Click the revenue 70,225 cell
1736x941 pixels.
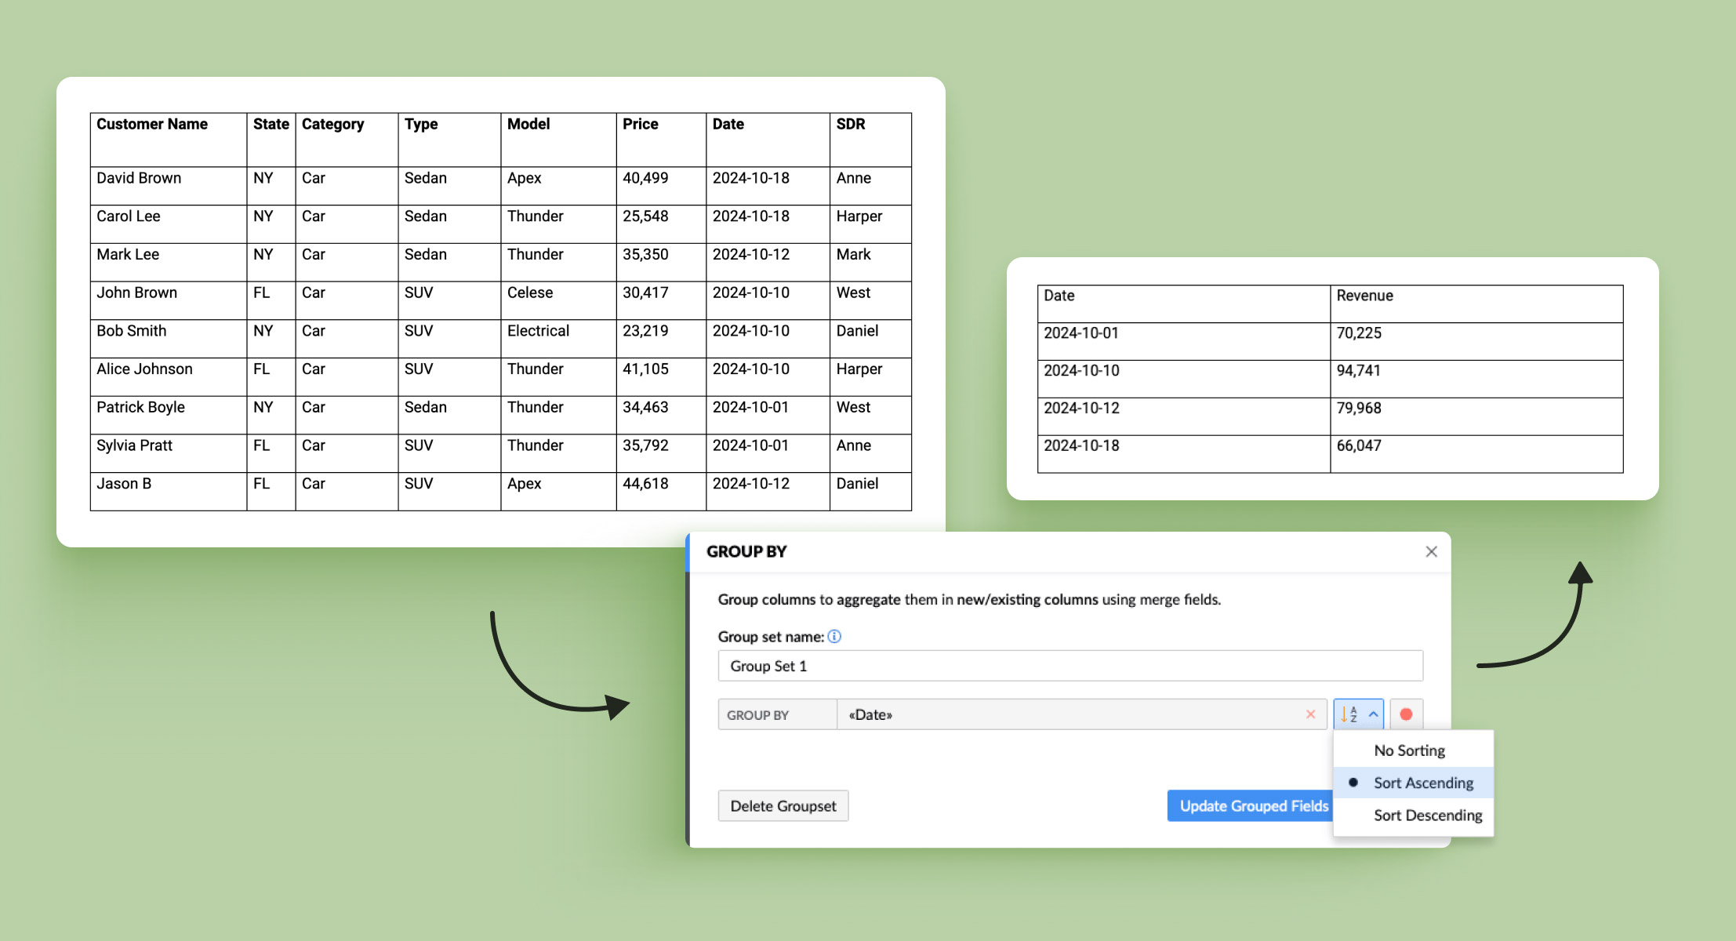[1476, 341]
